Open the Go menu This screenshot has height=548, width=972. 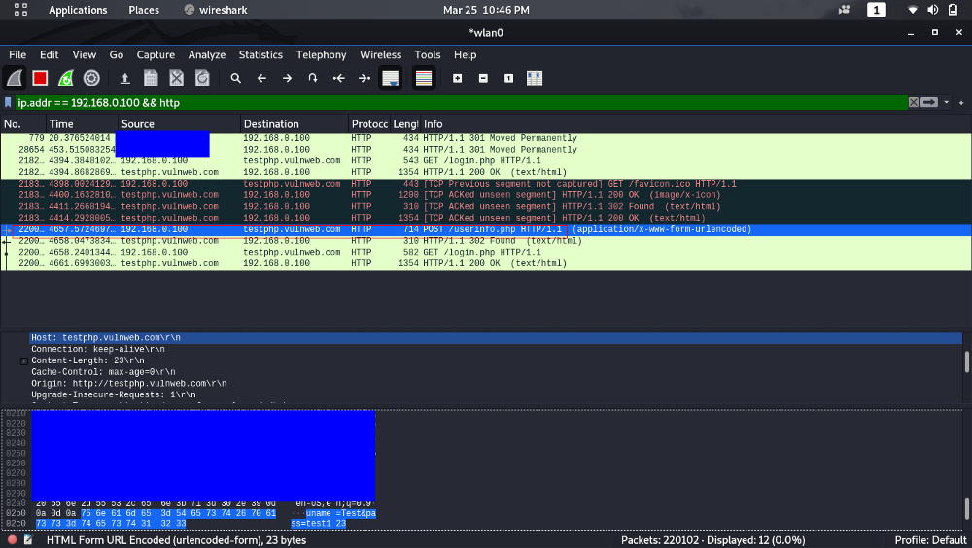(116, 54)
